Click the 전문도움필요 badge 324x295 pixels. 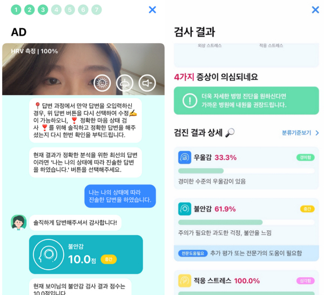pos(193,253)
